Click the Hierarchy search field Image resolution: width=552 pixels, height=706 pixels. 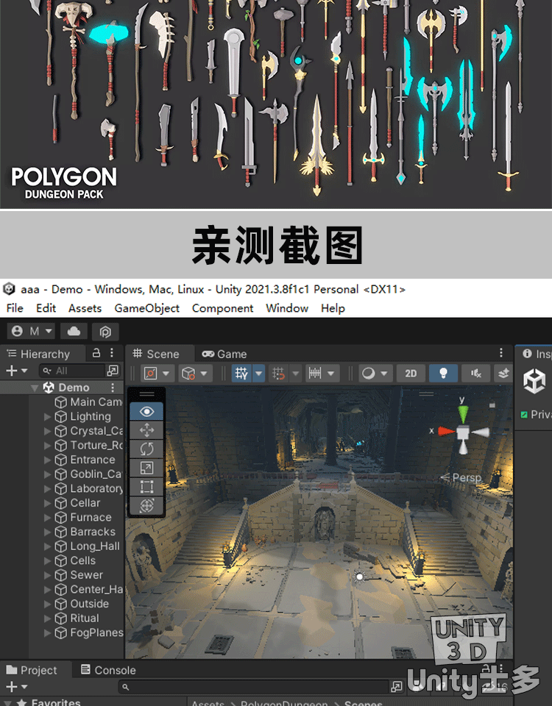click(x=74, y=371)
